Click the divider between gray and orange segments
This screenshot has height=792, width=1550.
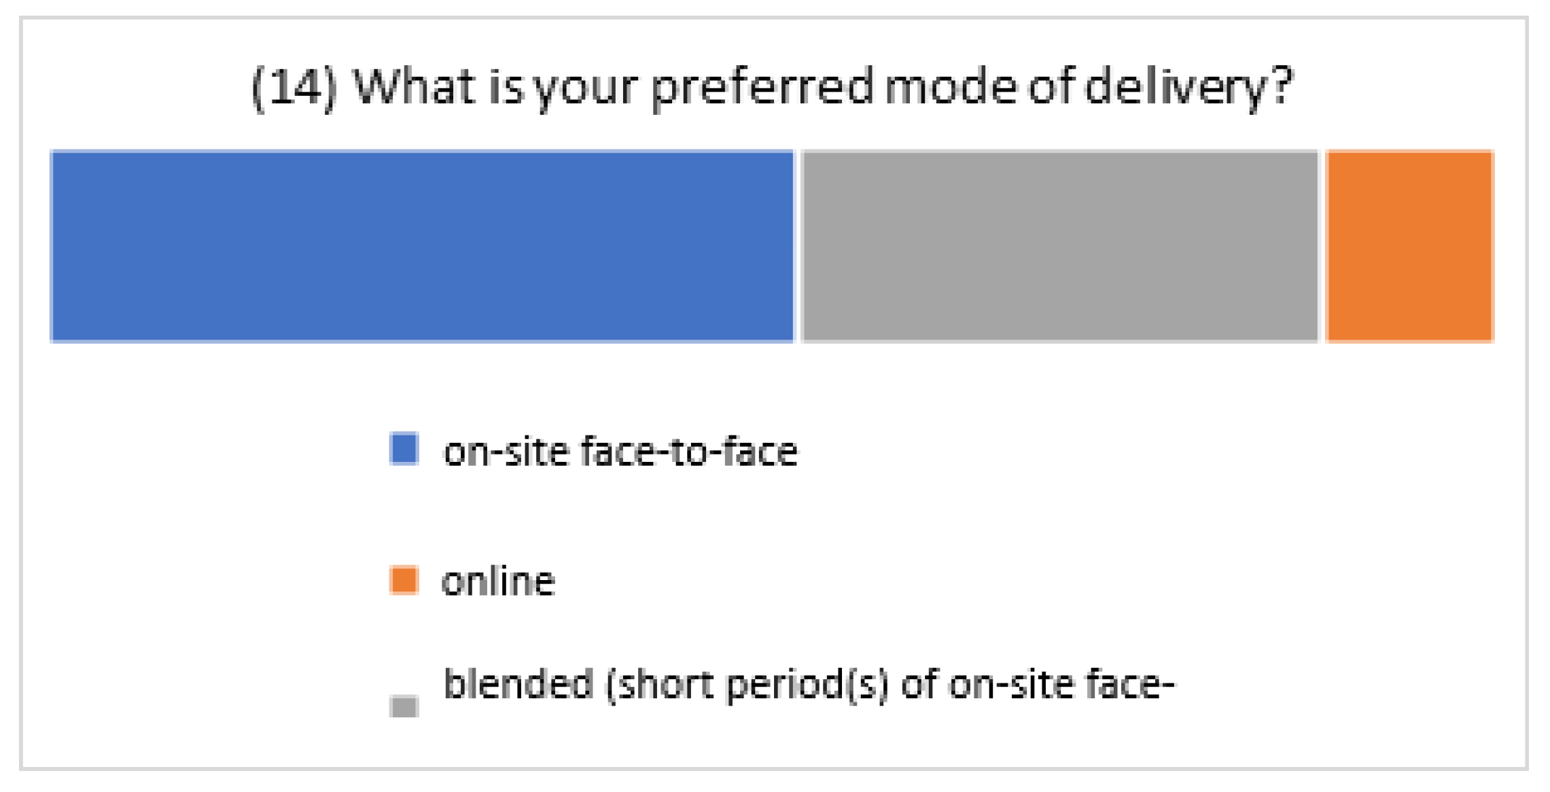pos(1322,246)
